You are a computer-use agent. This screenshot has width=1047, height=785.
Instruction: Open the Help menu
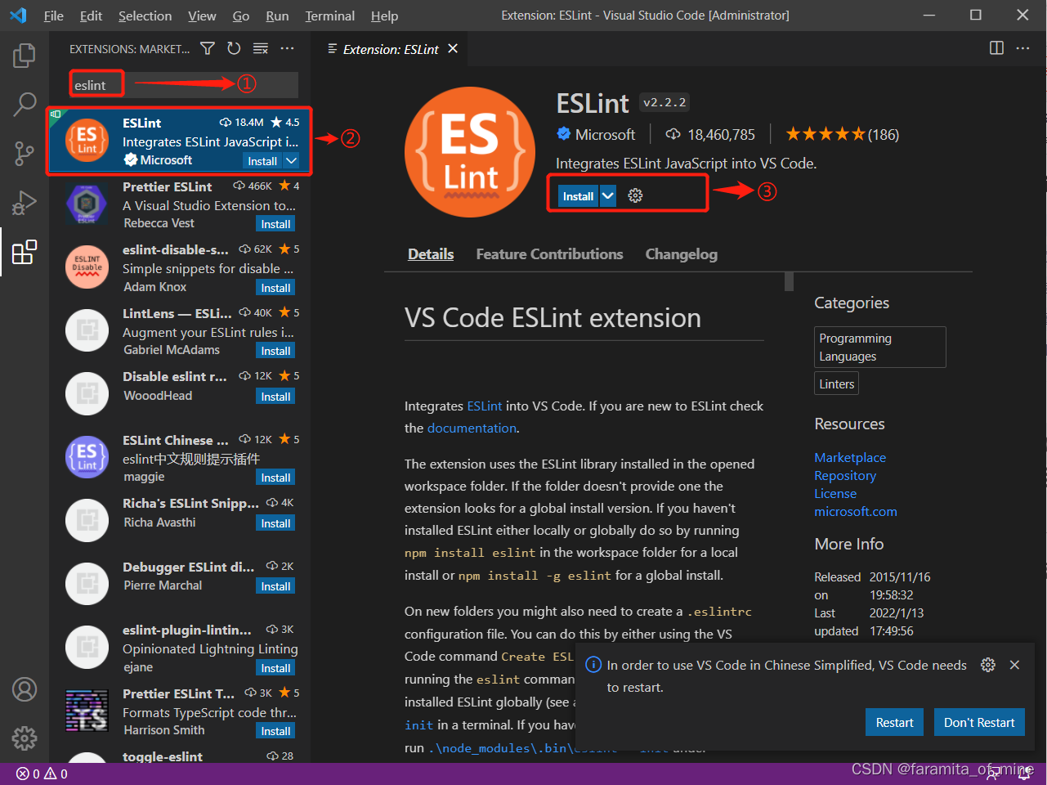click(x=384, y=16)
